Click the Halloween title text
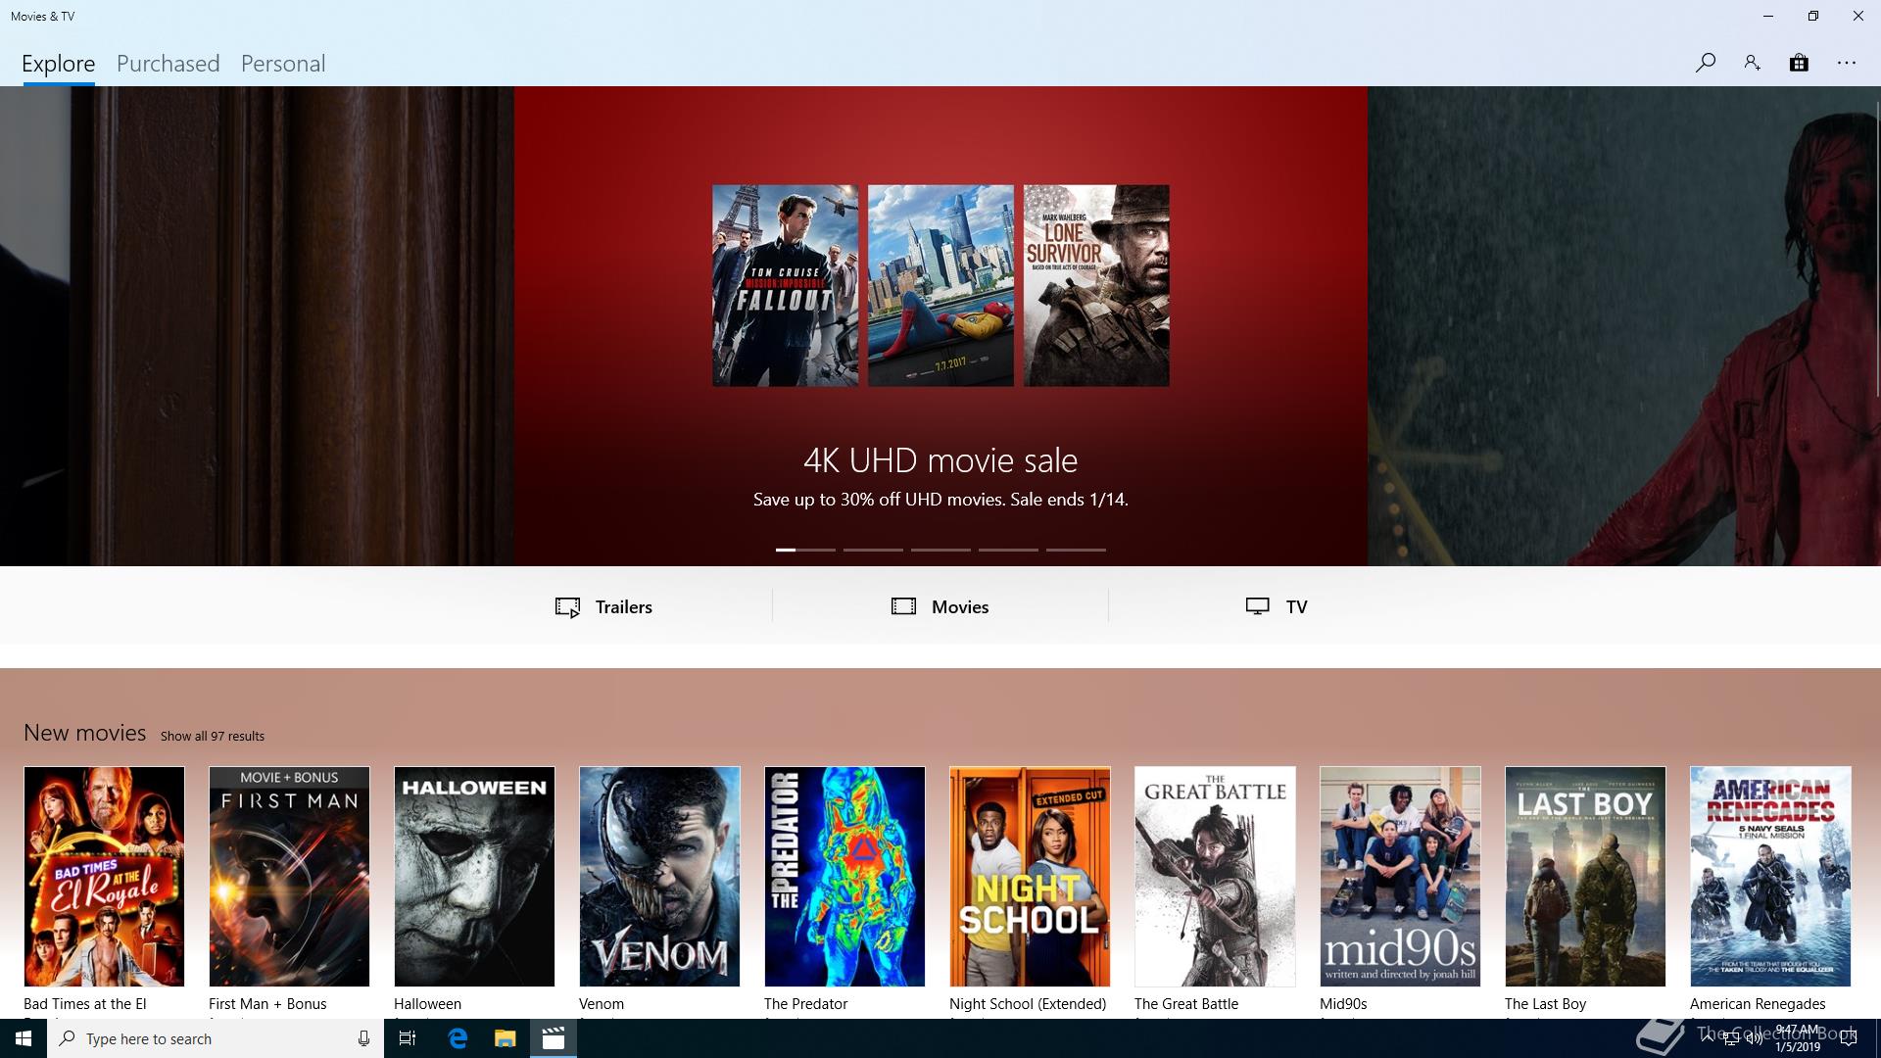Image resolution: width=1881 pixels, height=1058 pixels. point(427,1004)
